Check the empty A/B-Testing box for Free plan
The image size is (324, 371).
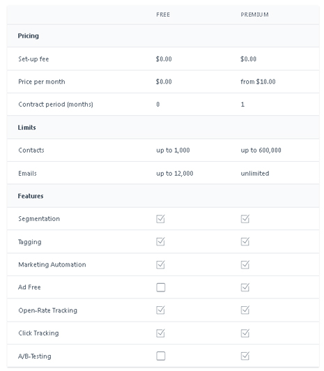161,356
